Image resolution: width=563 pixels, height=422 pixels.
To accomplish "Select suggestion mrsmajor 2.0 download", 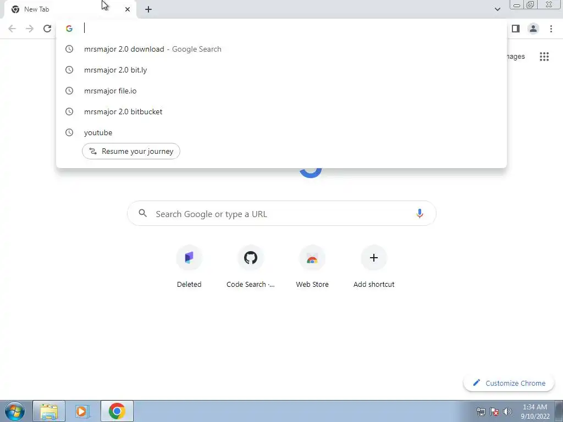I will coord(281,49).
